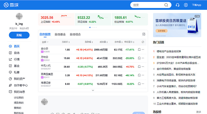Open more options for 百果园集团 row

pyautogui.click(x=143, y=75)
